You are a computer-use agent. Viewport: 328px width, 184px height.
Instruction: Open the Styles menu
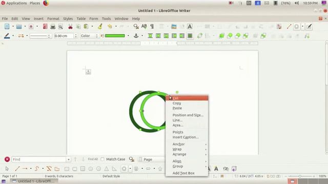pos(68,18)
